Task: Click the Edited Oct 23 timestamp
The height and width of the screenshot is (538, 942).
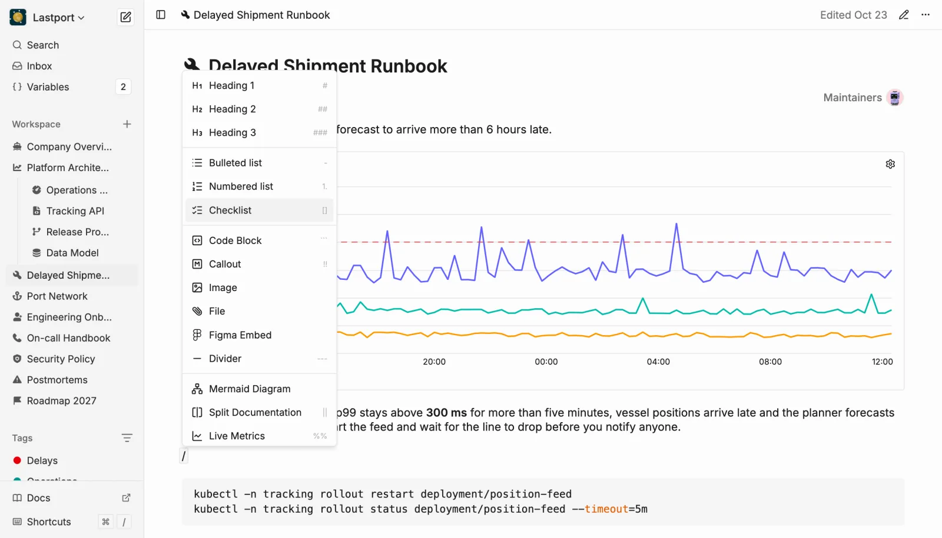Action: tap(853, 15)
